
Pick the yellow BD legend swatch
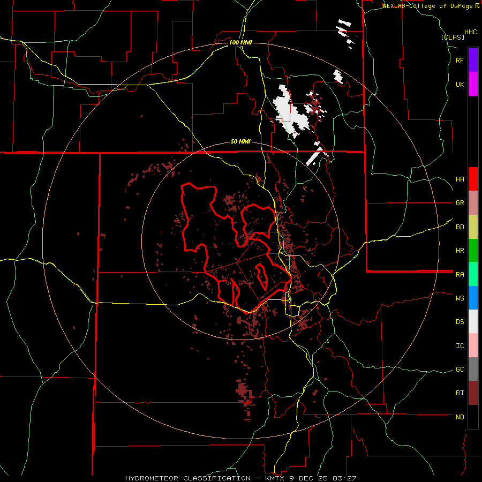click(473, 227)
